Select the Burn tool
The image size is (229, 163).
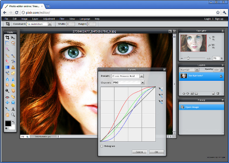pyautogui.click(x=13, y=91)
